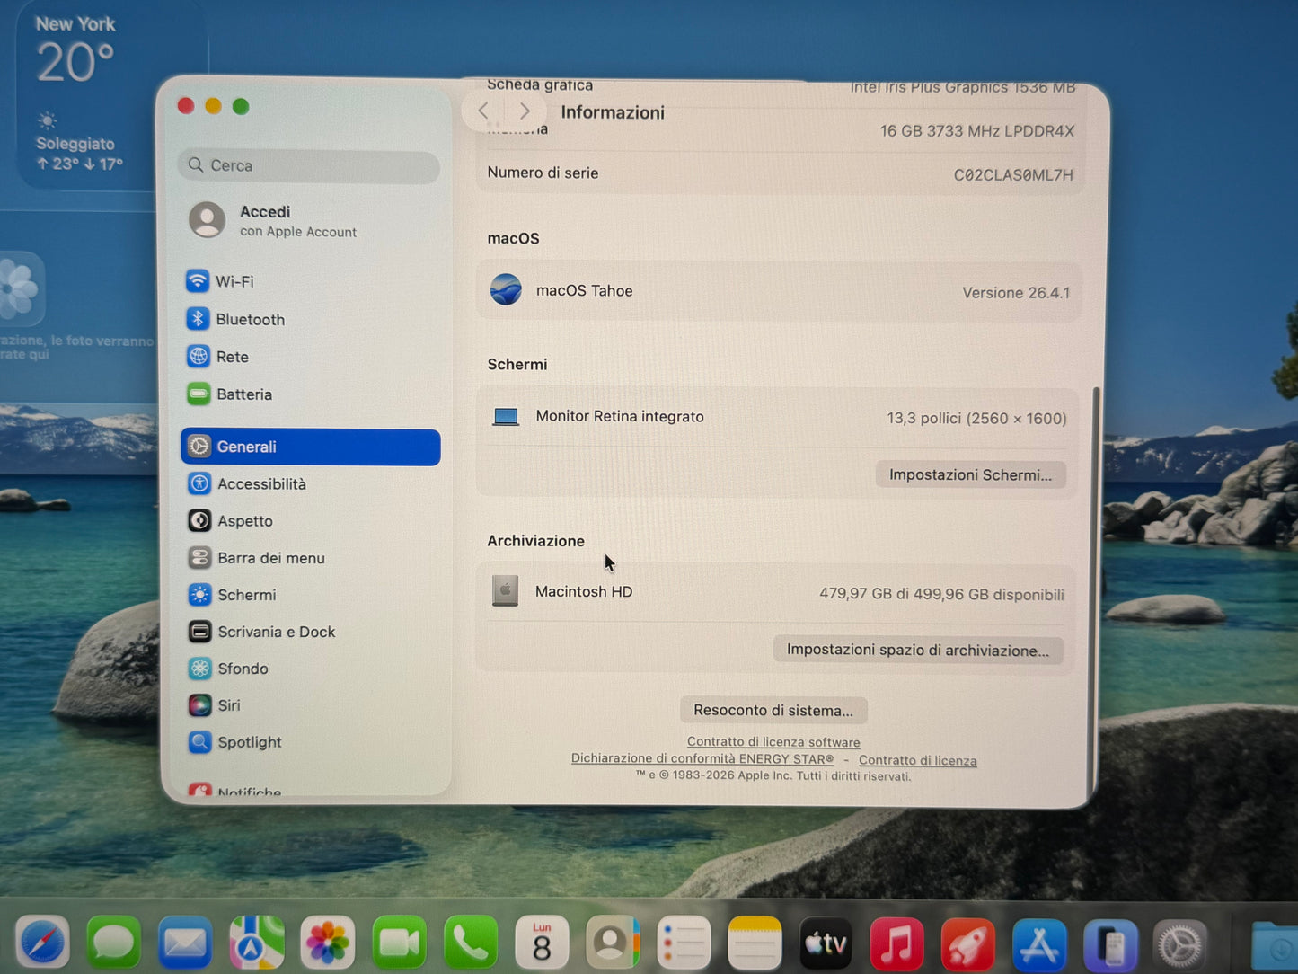The image size is (1298, 974).
Task: Click the Versione 26.4.1 text
Action: [x=1016, y=293]
